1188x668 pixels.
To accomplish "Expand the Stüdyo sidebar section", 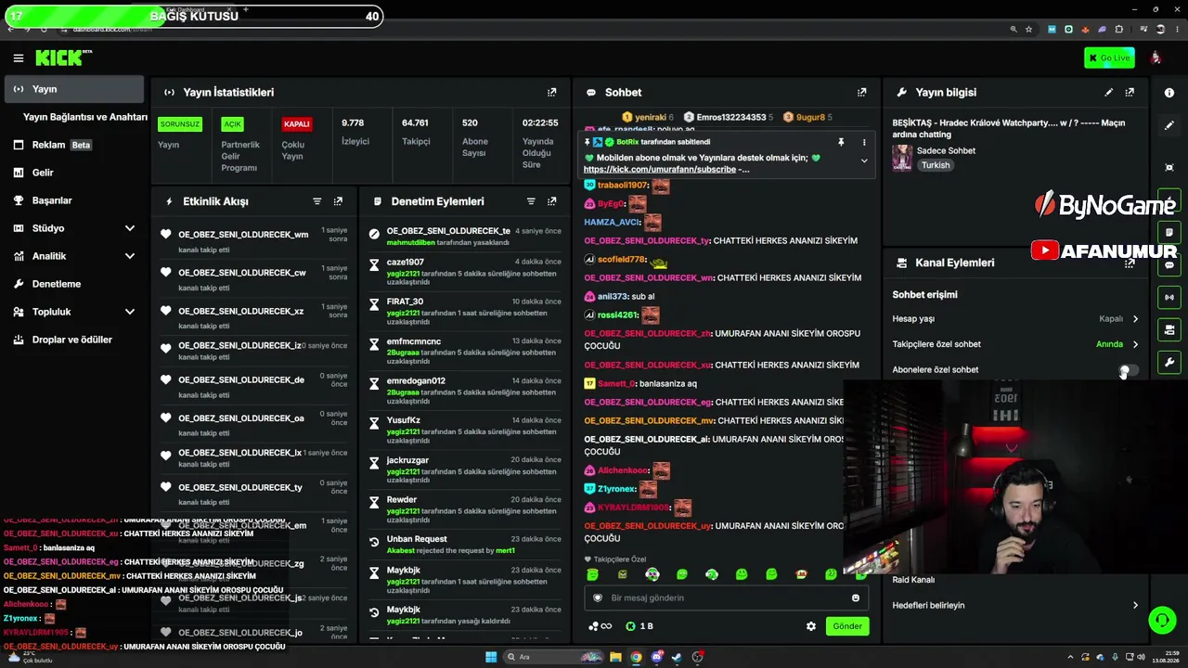I will 130,228.
